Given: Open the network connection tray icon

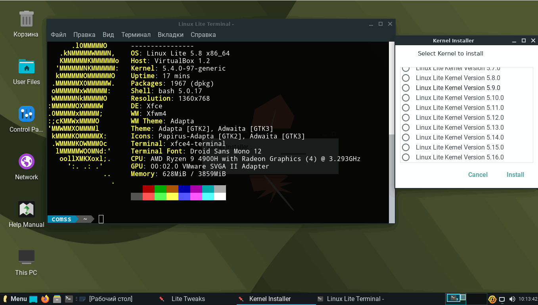Looking at the screenshot, I should [502, 299].
